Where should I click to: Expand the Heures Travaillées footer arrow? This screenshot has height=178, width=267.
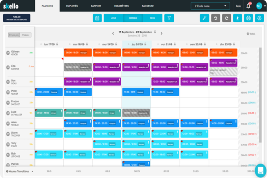[x=32, y=171]
